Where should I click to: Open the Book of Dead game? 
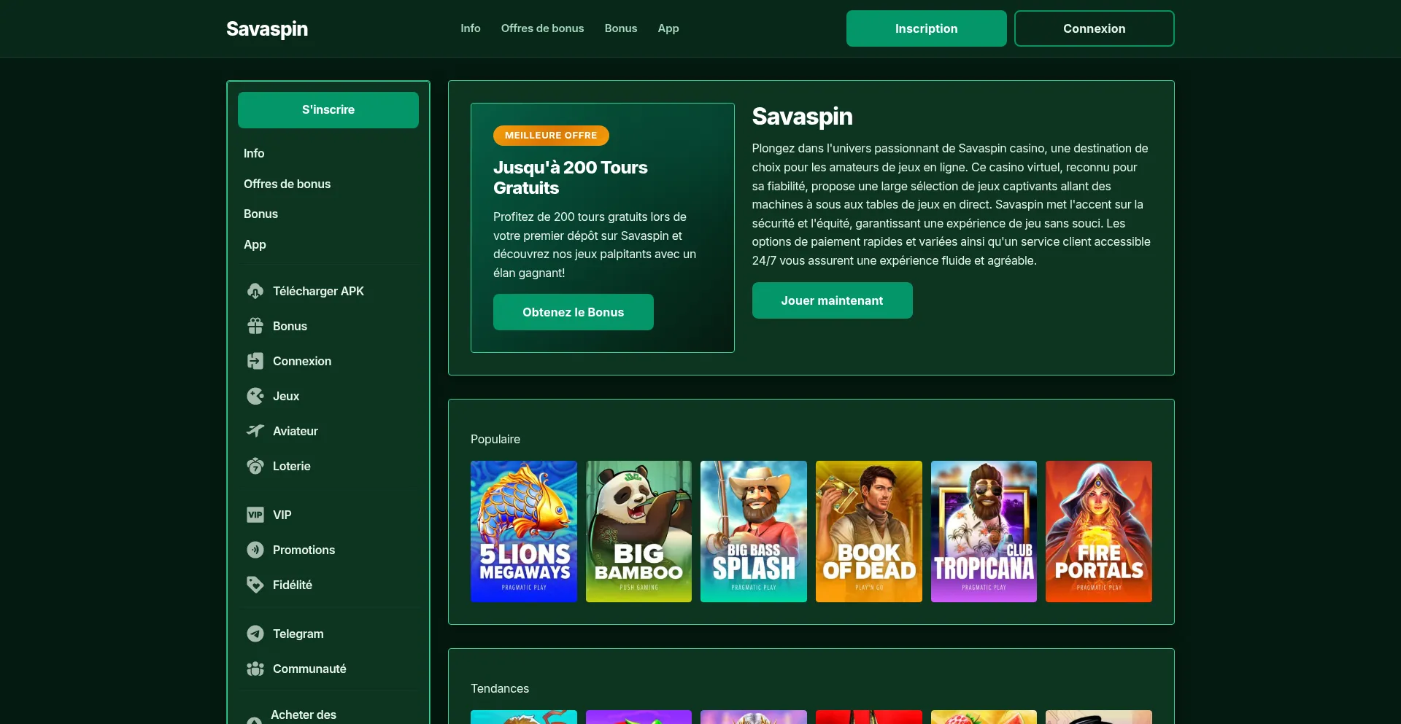[x=869, y=532]
